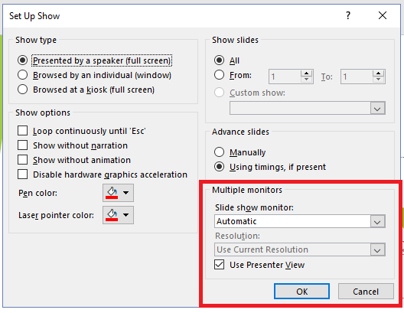The height and width of the screenshot is (313, 404).
Task: Open the Resolution dropdown list
Action: click(377, 249)
